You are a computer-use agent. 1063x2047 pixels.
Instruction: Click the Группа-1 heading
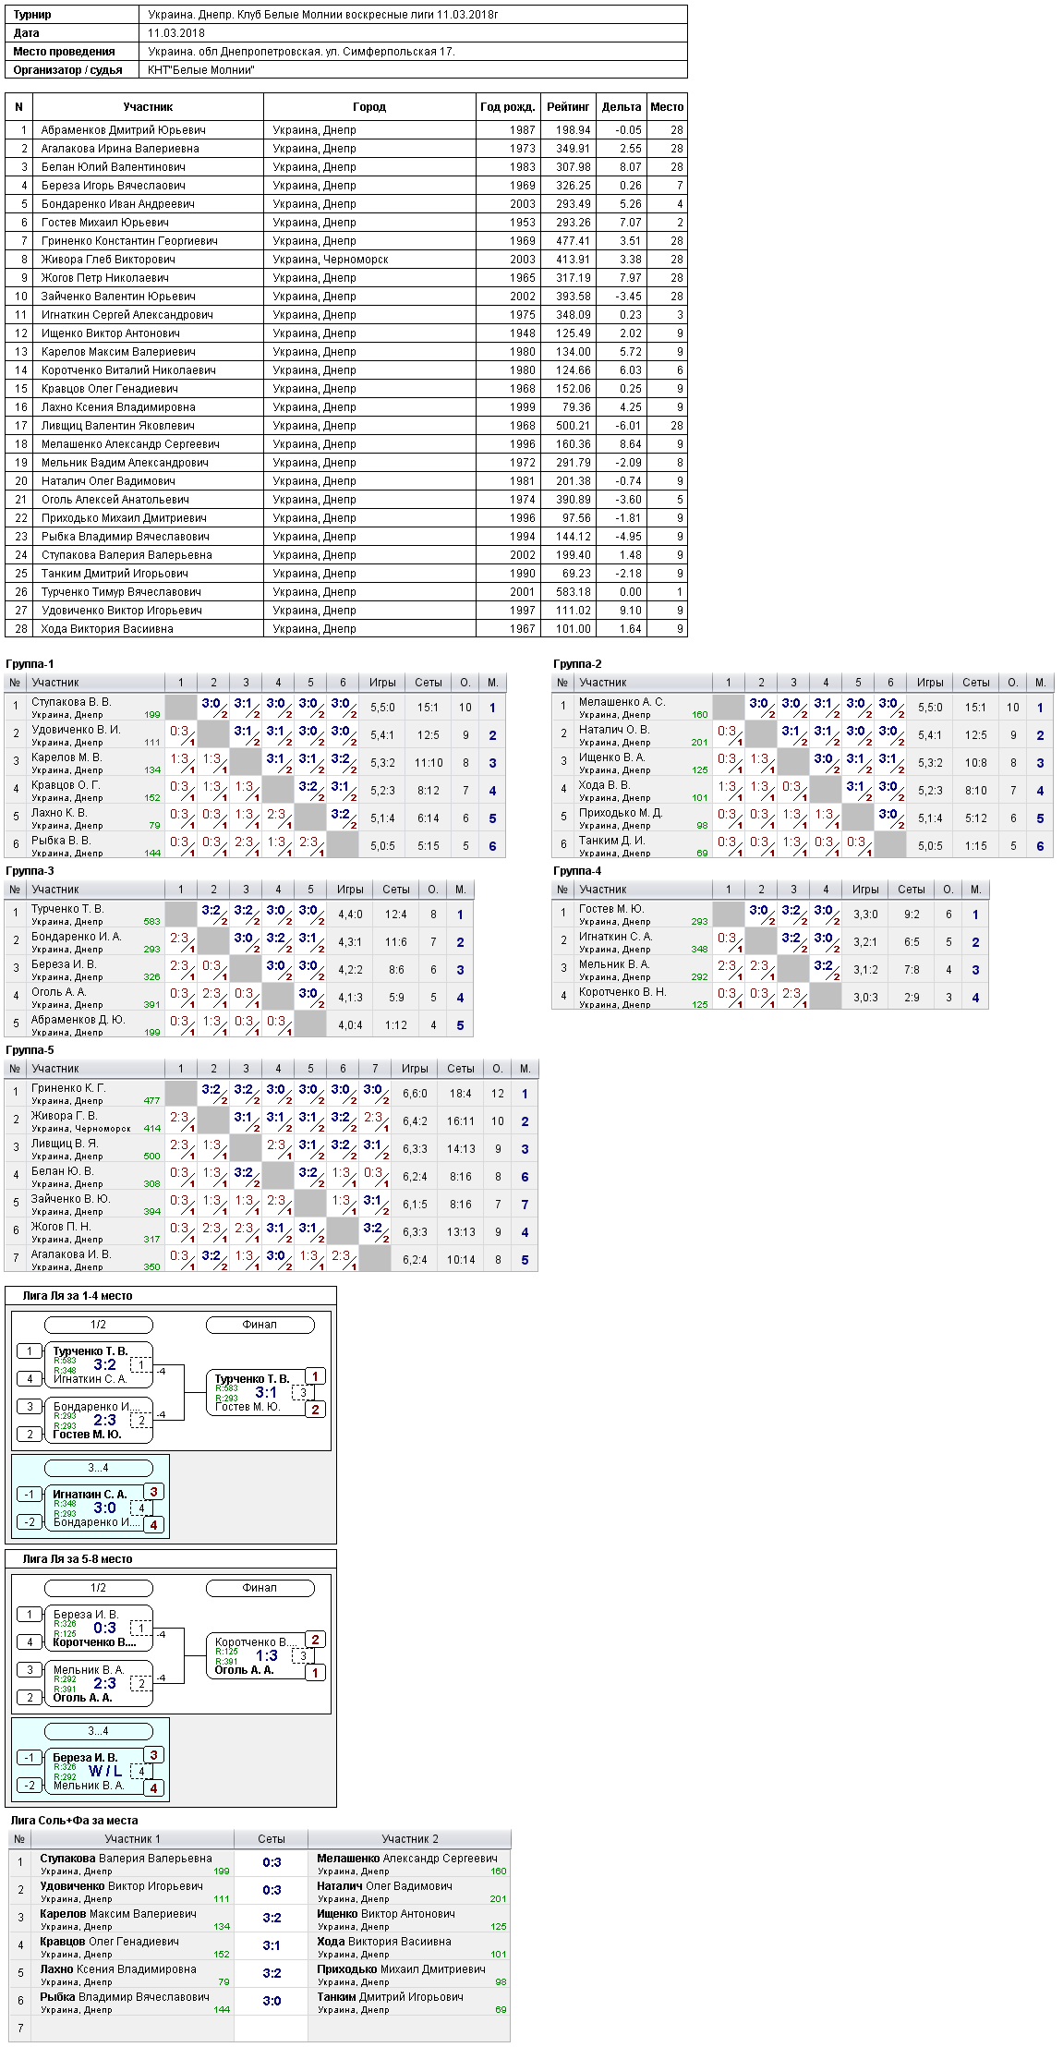[30, 664]
